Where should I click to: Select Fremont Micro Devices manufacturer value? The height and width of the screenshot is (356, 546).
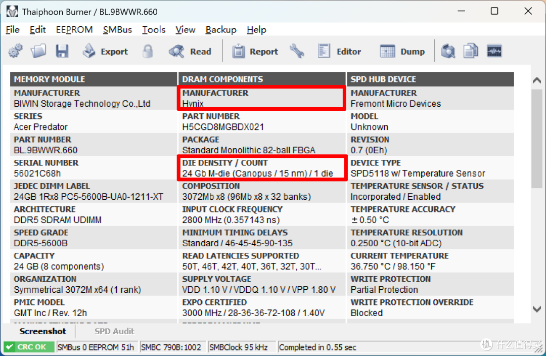395,104
